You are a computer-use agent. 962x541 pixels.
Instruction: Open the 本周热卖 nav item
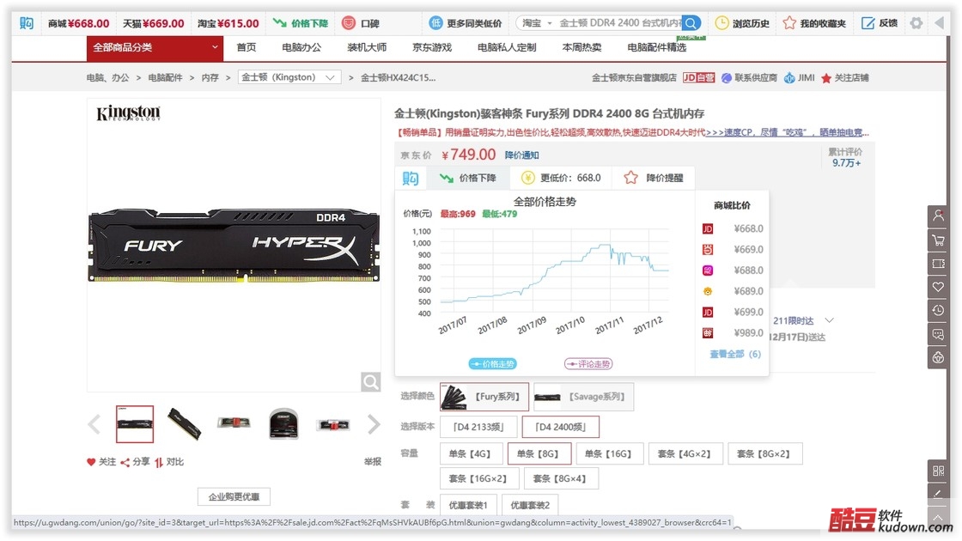point(581,47)
